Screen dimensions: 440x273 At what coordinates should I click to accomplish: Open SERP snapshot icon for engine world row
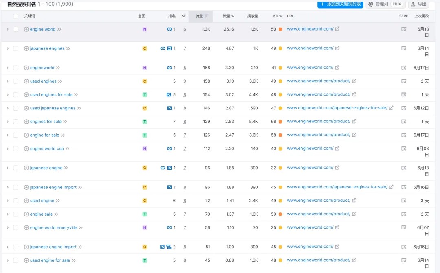(x=403, y=29)
